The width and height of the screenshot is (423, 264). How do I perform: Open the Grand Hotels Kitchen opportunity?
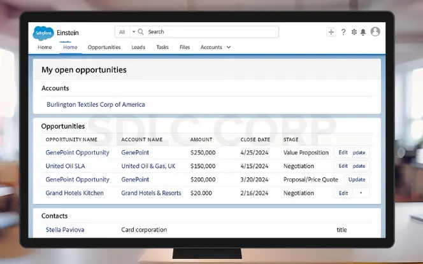click(75, 193)
